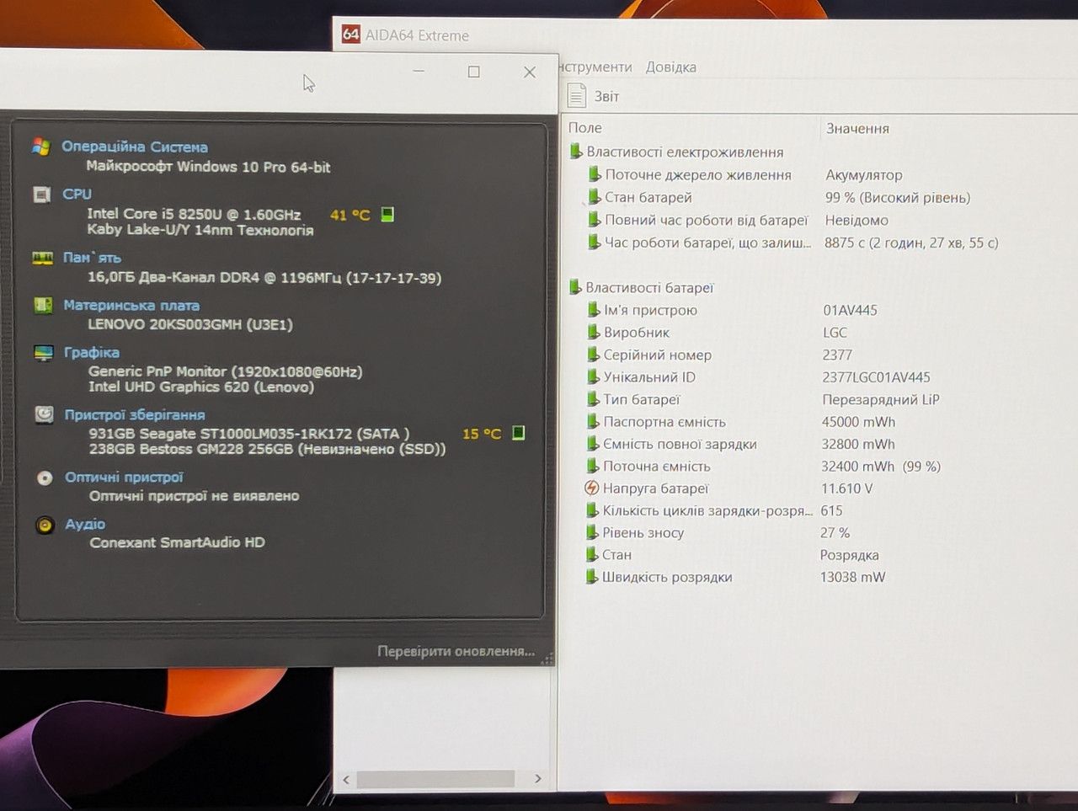1078x811 pixels.
Task: Click the Оптичні пристрої disc icon
Action: coord(45,478)
